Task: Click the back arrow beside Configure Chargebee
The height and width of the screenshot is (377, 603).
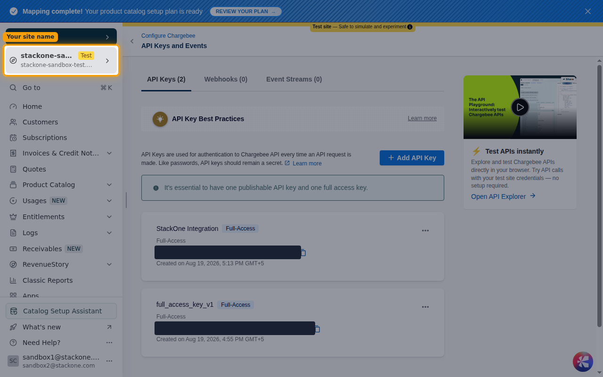Action: (x=132, y=41)
